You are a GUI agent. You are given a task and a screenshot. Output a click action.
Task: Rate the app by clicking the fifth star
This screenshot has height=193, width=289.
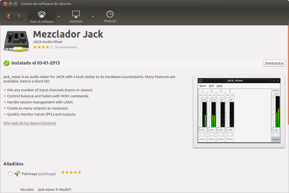coord(51,47)
